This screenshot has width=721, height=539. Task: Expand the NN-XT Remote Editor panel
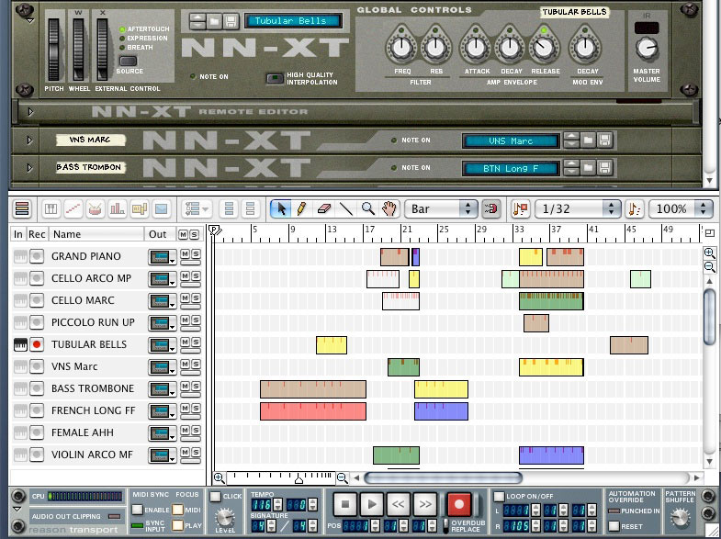[28, 112]
